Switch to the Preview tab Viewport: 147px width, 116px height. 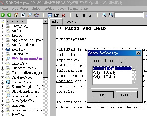70,22
